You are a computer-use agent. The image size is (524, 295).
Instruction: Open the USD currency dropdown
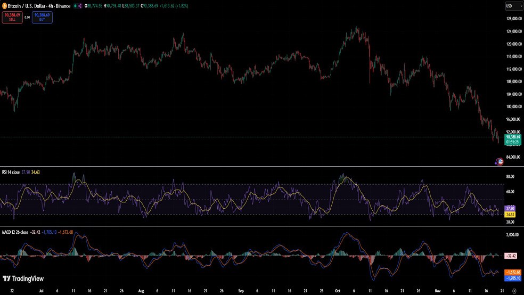click(x=512, y=6)
